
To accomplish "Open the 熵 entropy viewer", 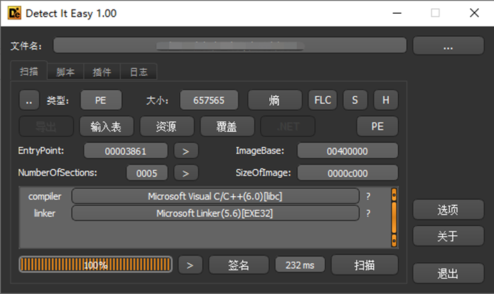I will tap(275, 100).
